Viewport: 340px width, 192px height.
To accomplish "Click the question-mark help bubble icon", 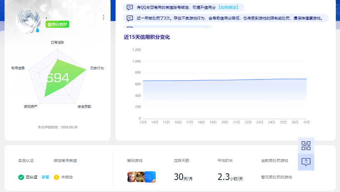I will coord(306,162).
